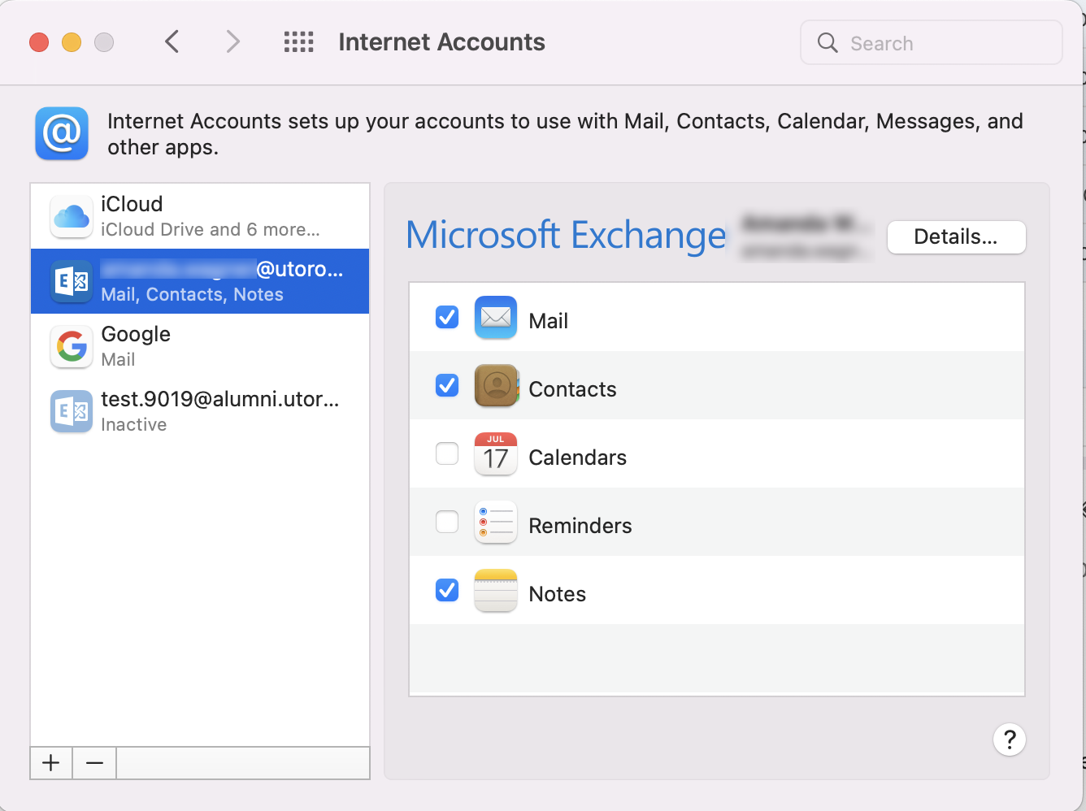Click the Reminders list icon
This screenshot has height=811, width=1086.
496,522
